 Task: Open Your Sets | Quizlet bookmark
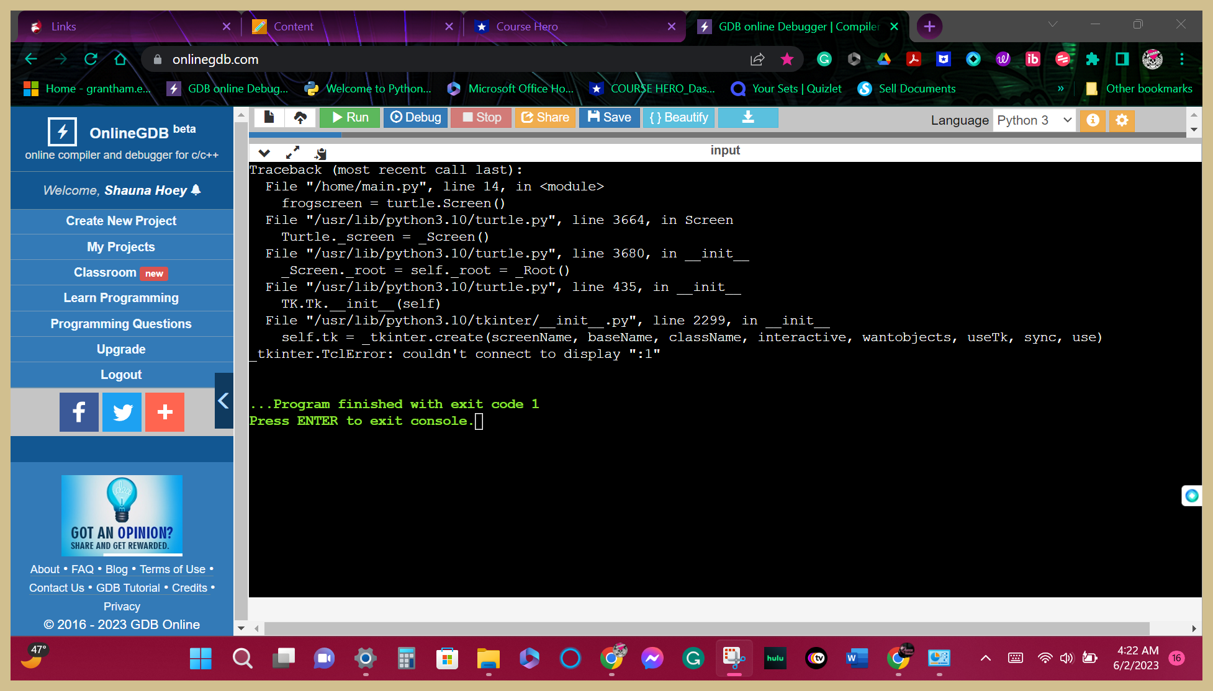pos(786,89)
